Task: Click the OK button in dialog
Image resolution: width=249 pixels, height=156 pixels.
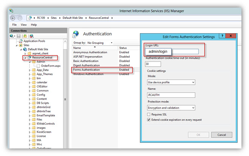Action: pyautogui.click(x=198, y=135)
